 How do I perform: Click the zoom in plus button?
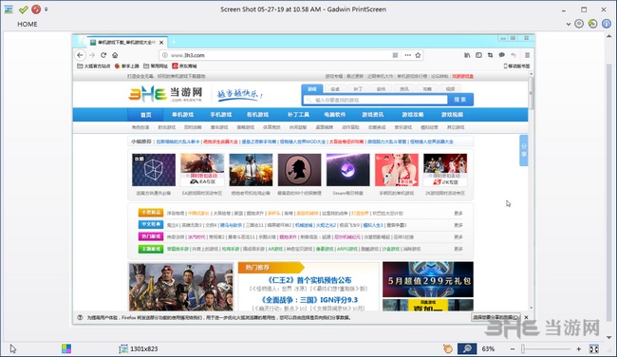[578, 348]
